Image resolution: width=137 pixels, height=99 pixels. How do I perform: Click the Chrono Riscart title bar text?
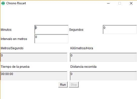[16, 3]
